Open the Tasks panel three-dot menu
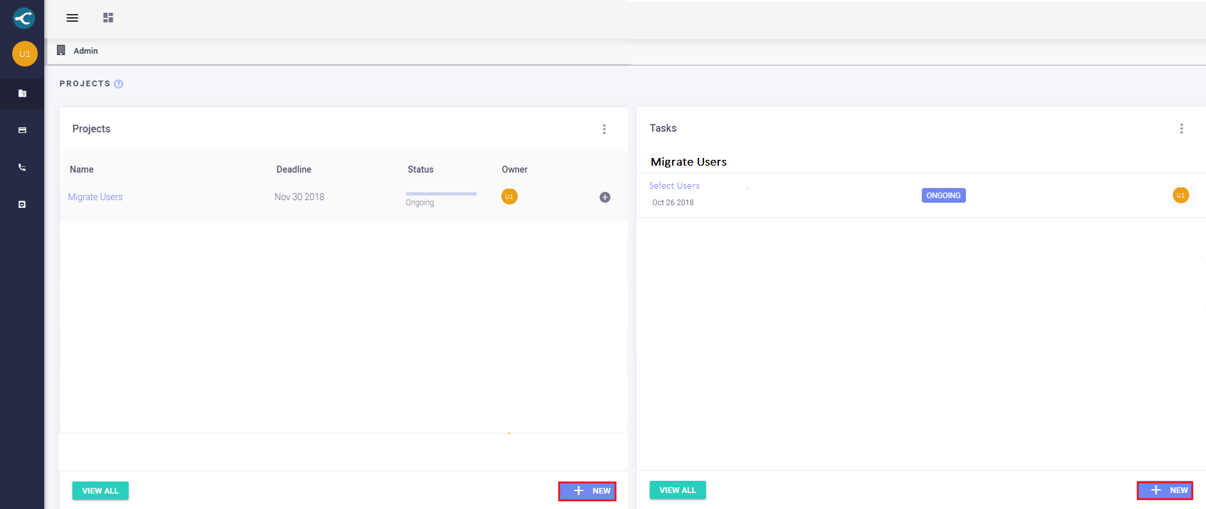This screenshot has width=1206, height=509. [1181, 129]
